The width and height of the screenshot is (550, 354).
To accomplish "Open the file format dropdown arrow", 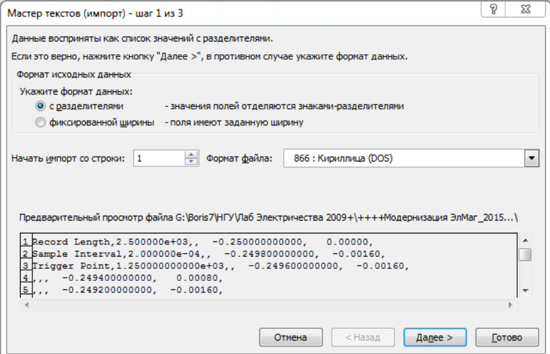I will 532,158.
